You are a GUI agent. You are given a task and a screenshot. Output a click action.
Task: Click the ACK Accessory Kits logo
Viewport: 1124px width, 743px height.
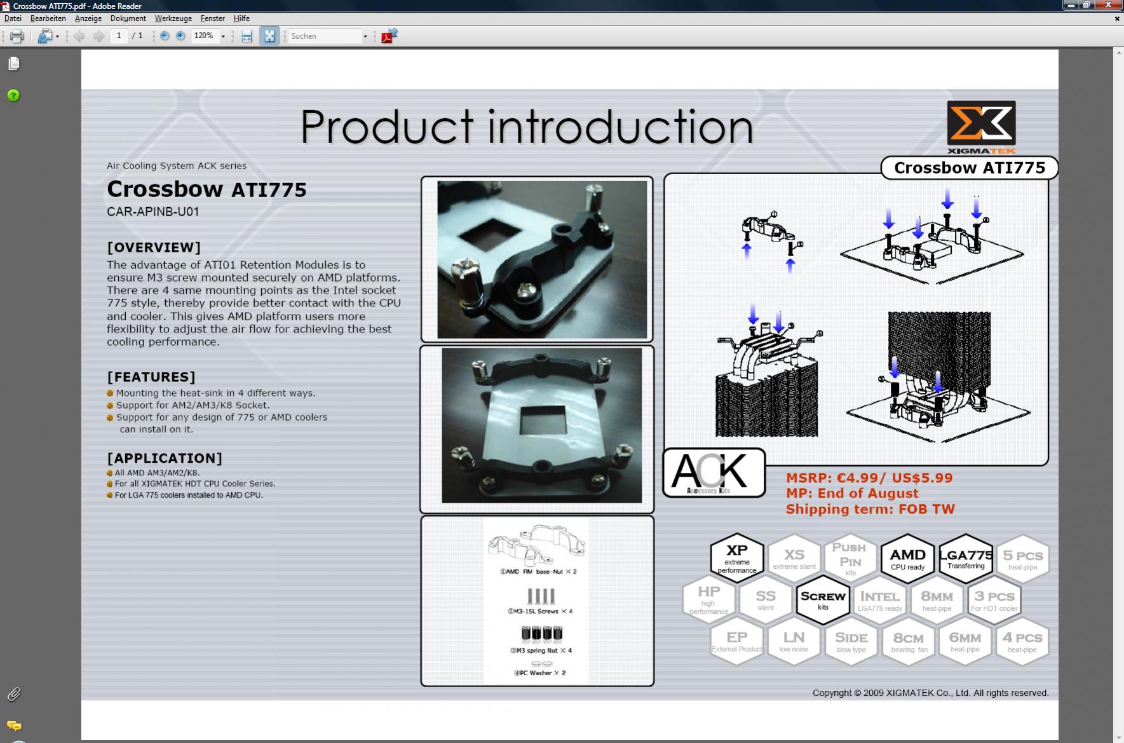click(714, 473)
